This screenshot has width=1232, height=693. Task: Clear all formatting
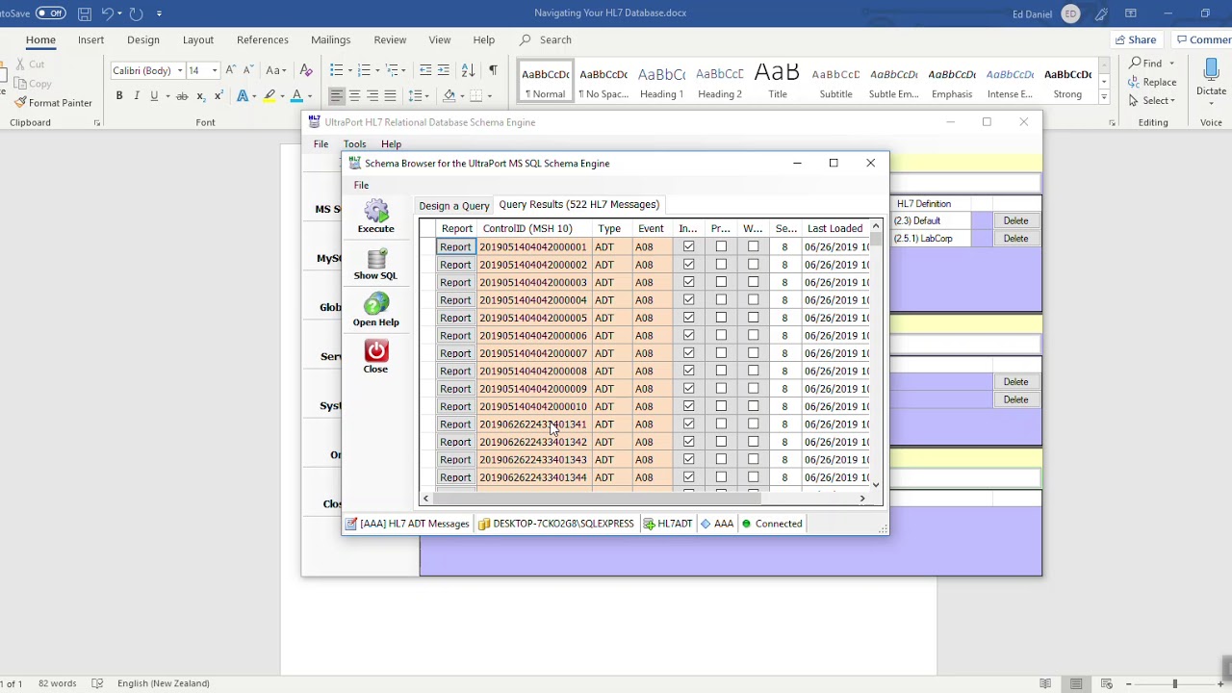click(306, 70)
